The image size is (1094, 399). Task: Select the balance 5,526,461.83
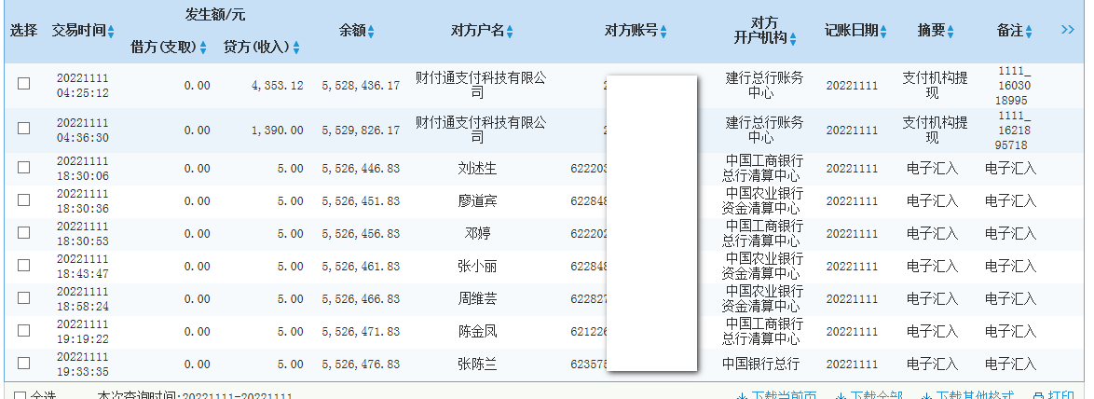click(361, 267)
